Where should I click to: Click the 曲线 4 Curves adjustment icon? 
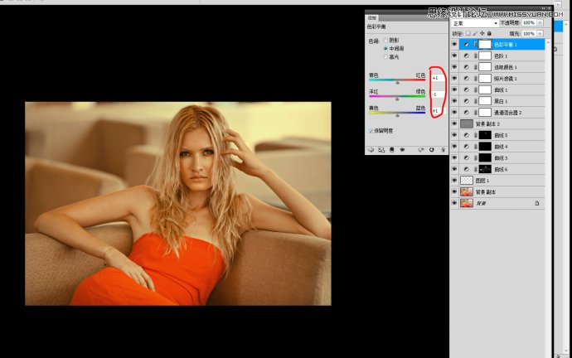pyautogui.click(x=466, y=147)
